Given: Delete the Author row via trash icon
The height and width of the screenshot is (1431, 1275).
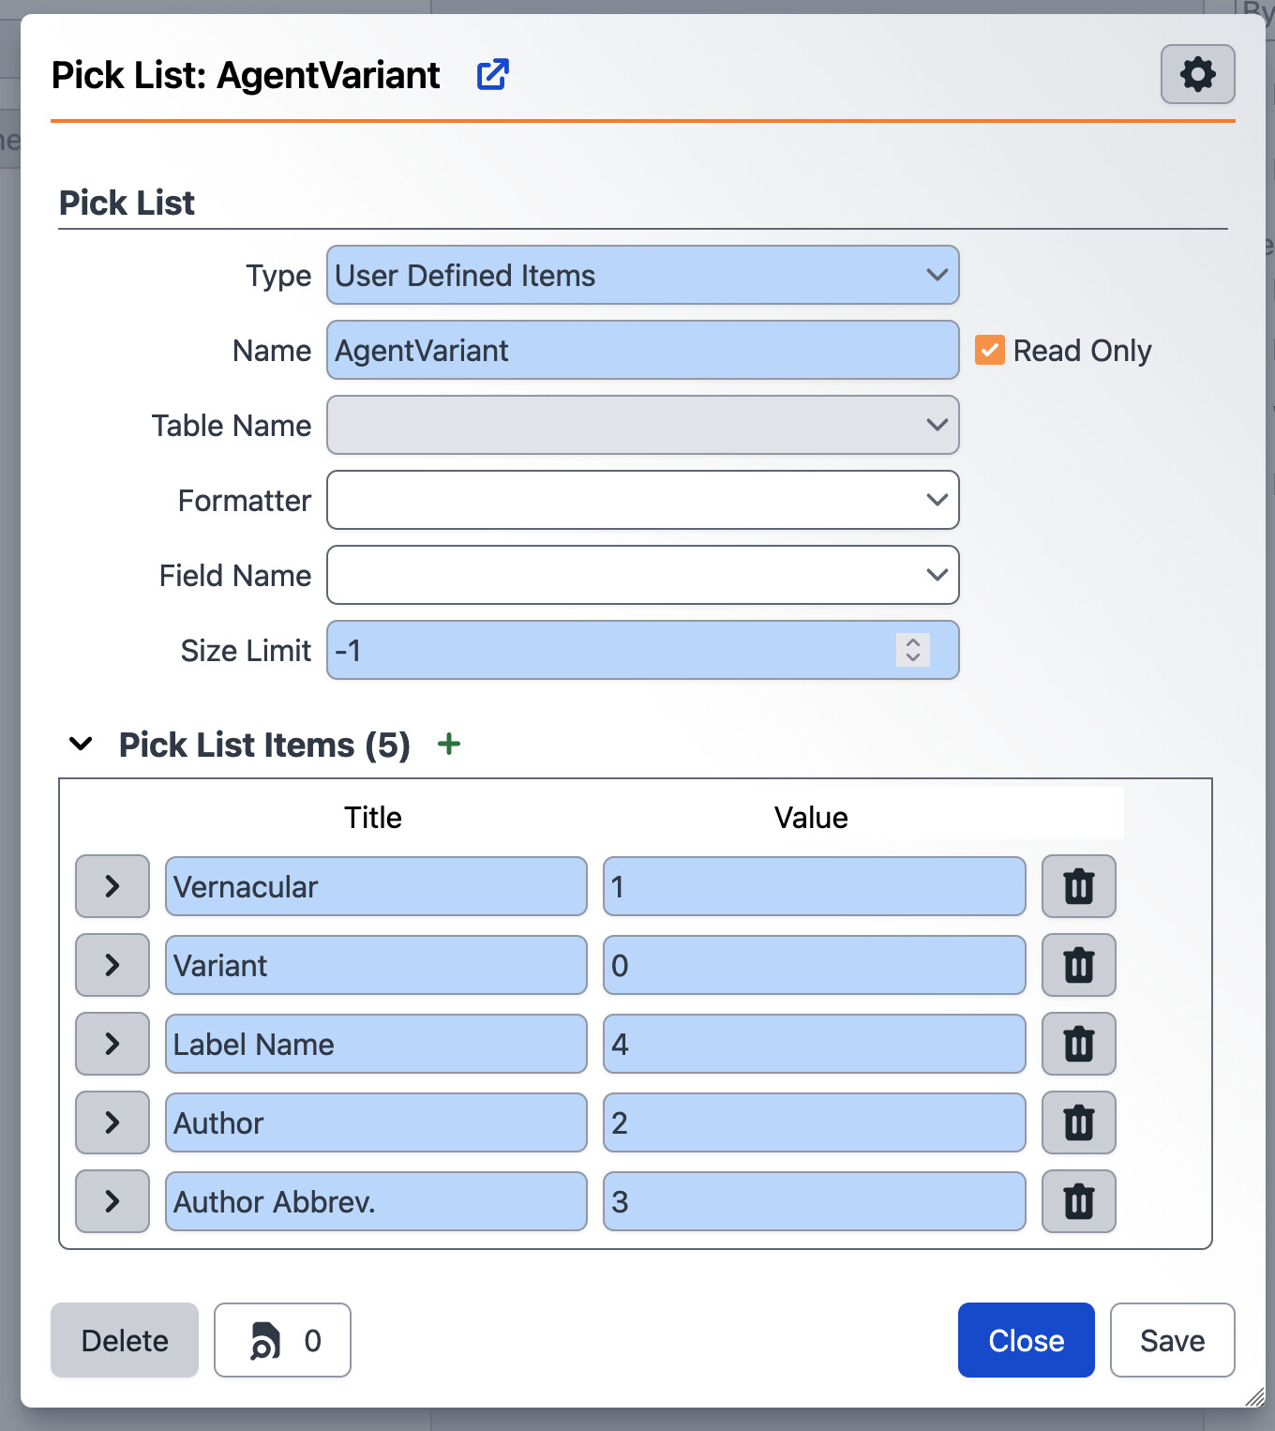Looking at the screenshot, I should coord(1078,1122).
